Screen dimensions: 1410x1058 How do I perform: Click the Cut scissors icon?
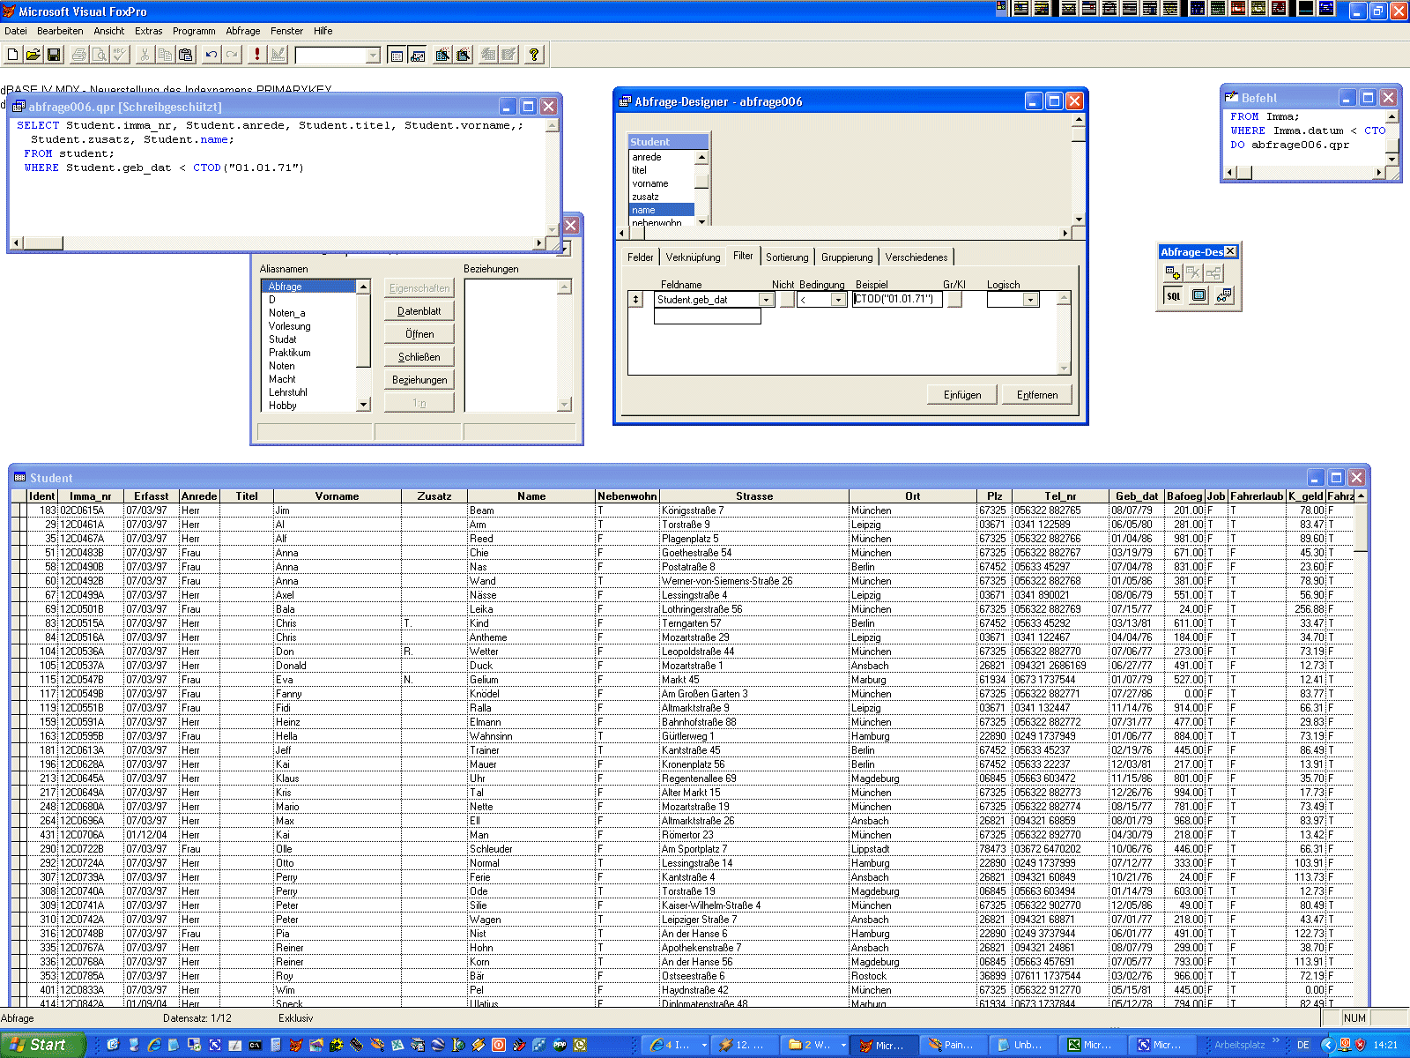145,55
